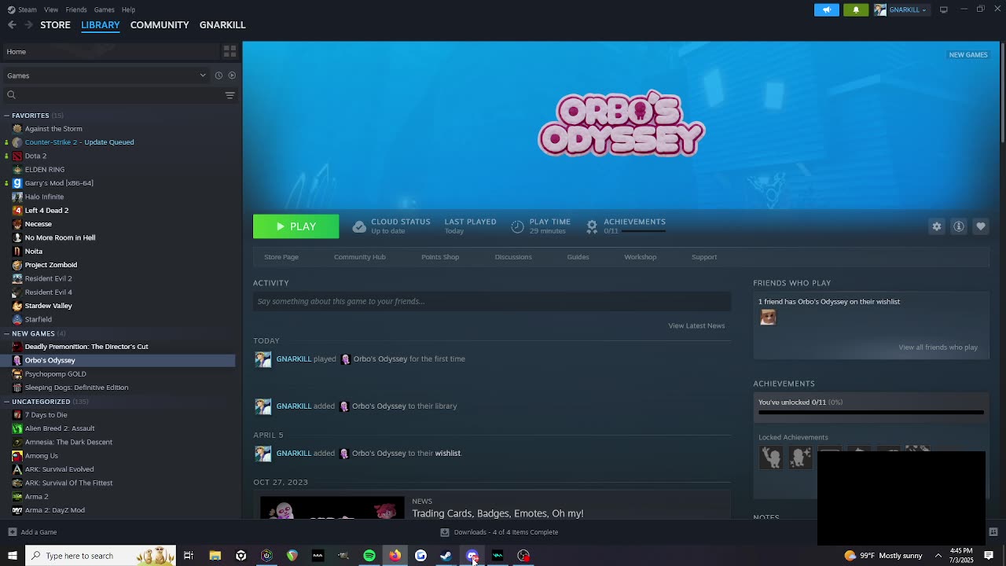Open the View menu
The image size is (1006, 566).
pyautogui.click(x=51, y=9)
